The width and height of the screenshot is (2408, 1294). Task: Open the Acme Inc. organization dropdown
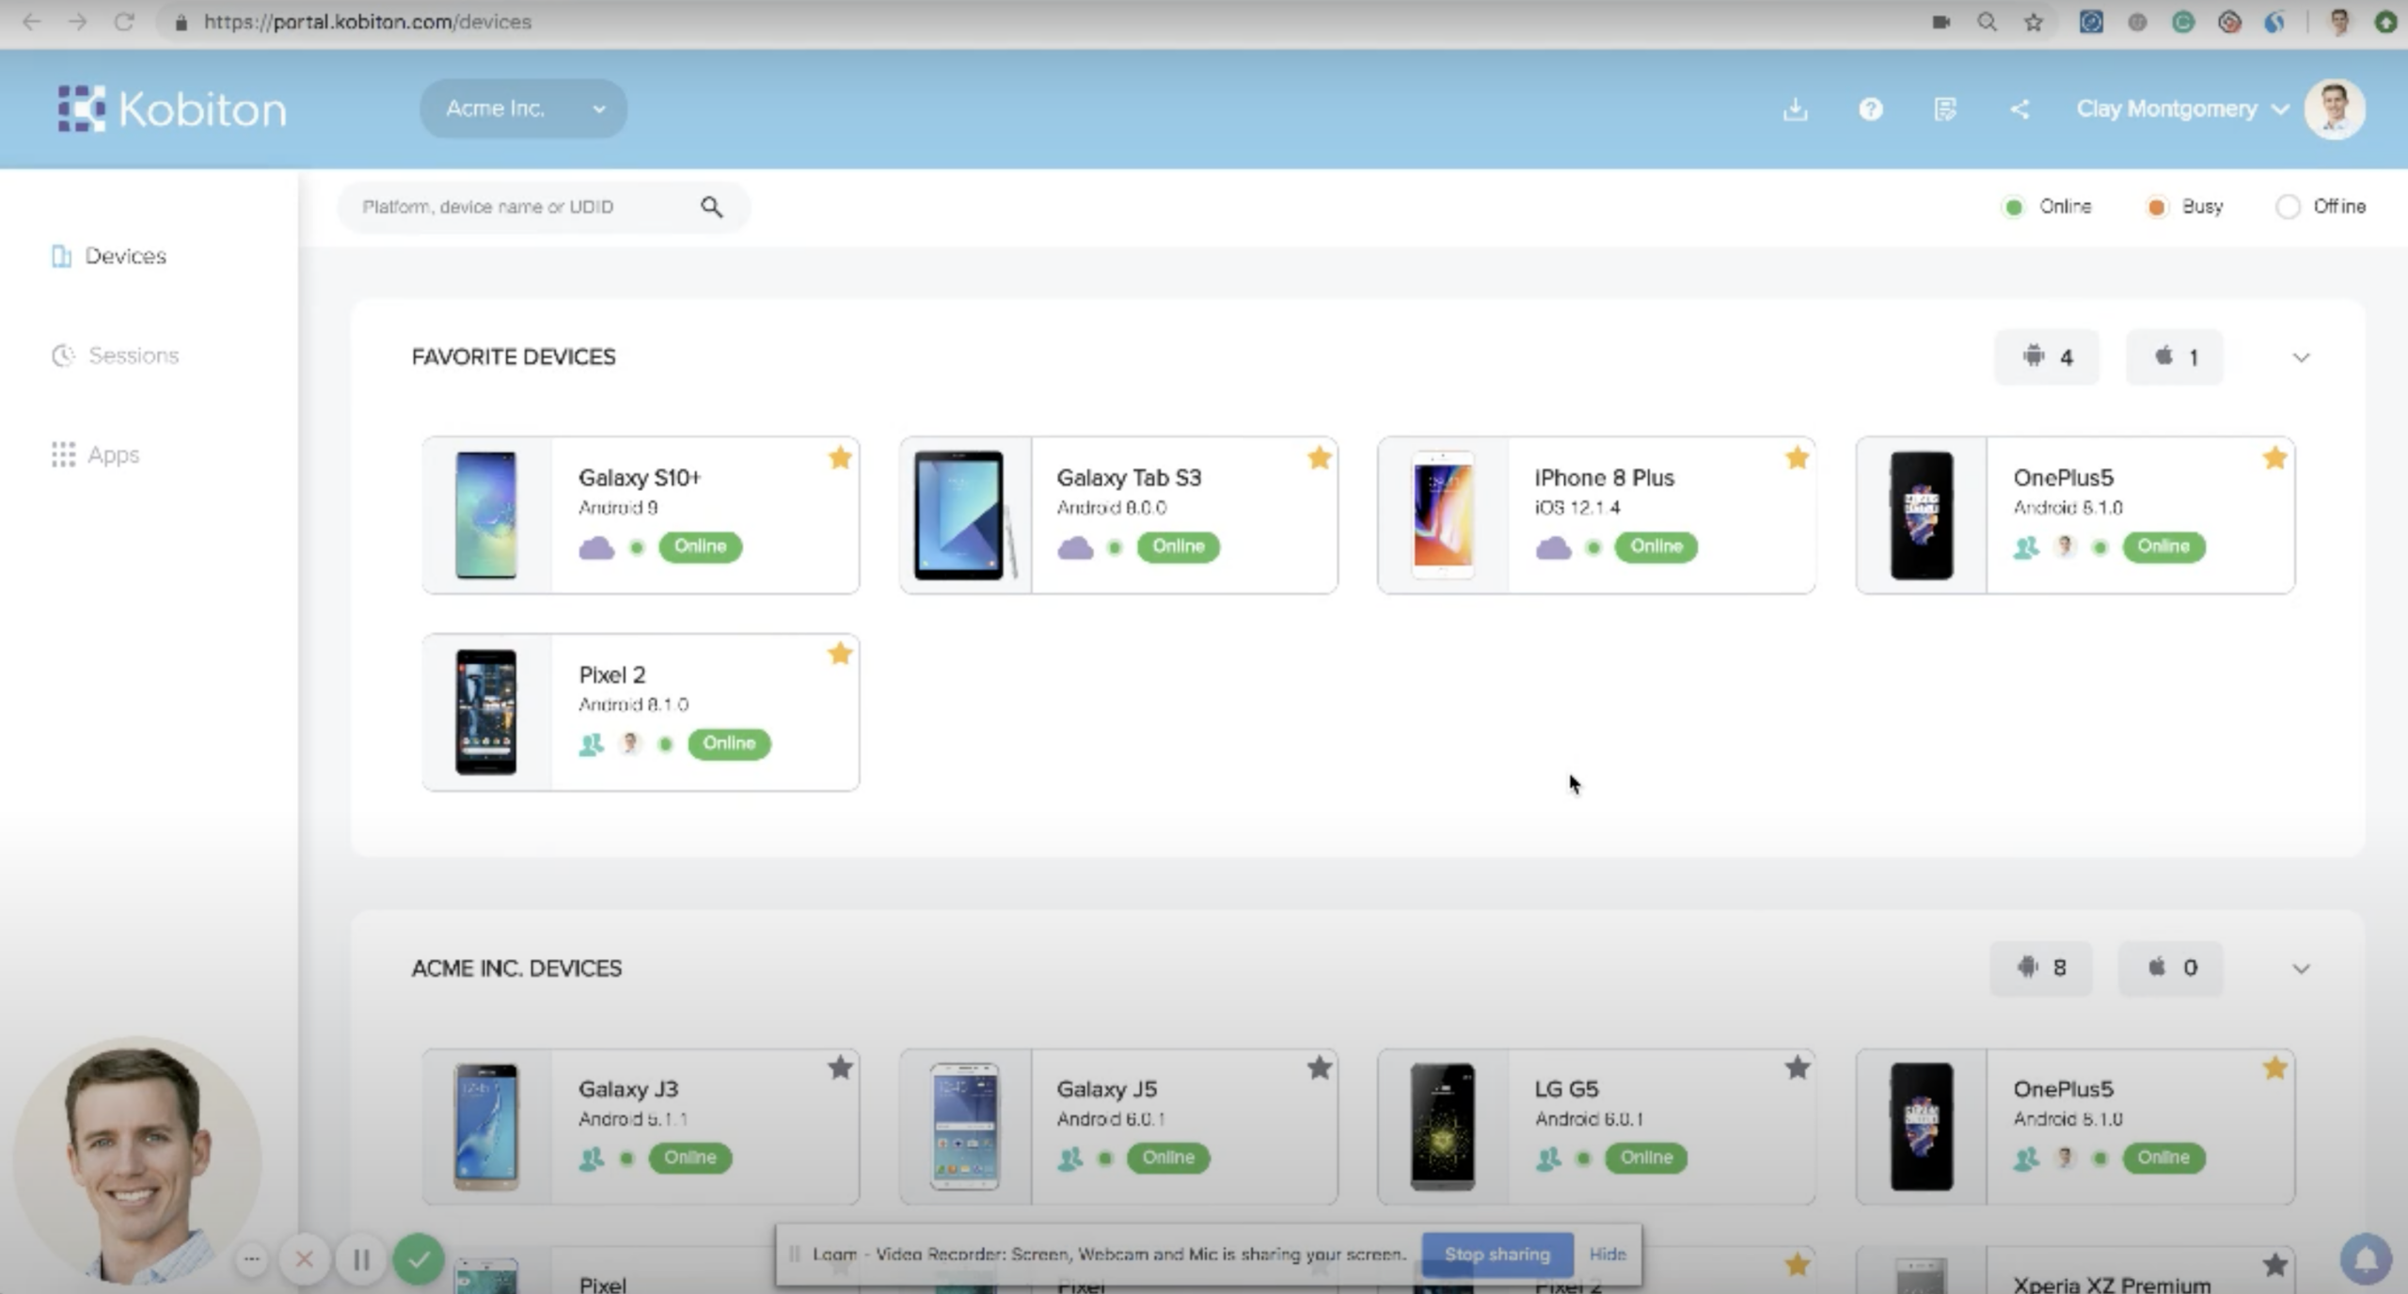pos(524,108)
